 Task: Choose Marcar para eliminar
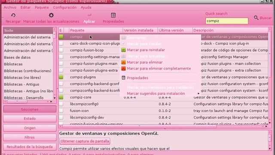[x=145, y=62]
